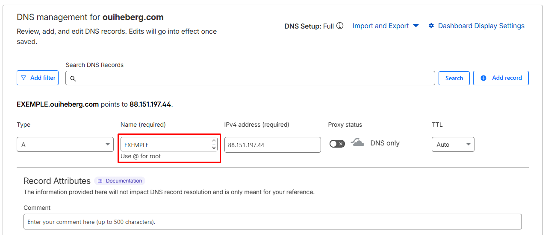The width and height of the screenshot is (551, 235).
Task: Click into the Comment text field
Action: click(272, 222)
